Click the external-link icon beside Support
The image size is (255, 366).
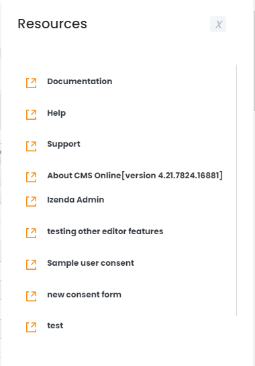point(32,146)
